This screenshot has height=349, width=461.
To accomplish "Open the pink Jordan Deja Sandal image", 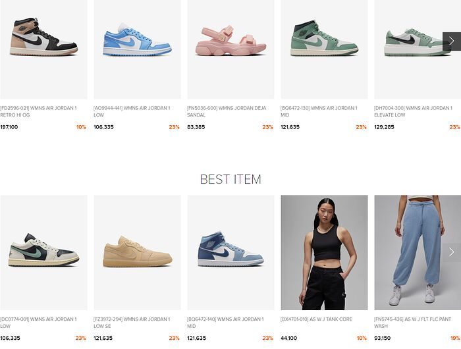I will 230,49.
